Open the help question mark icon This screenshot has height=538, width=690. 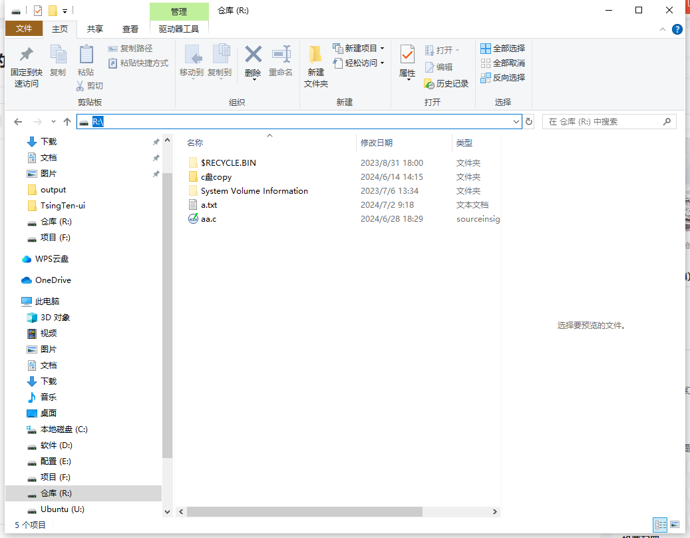[x=677, y=29]
